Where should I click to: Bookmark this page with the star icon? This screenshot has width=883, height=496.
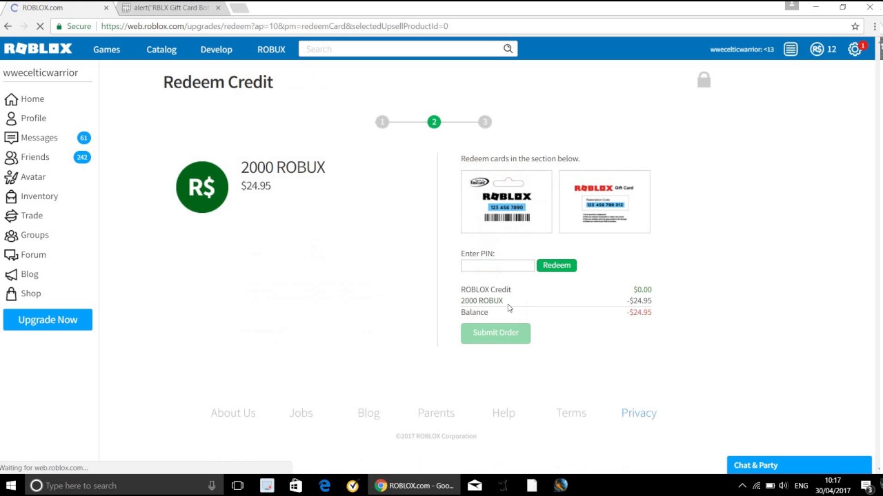[x=855, y=26]
